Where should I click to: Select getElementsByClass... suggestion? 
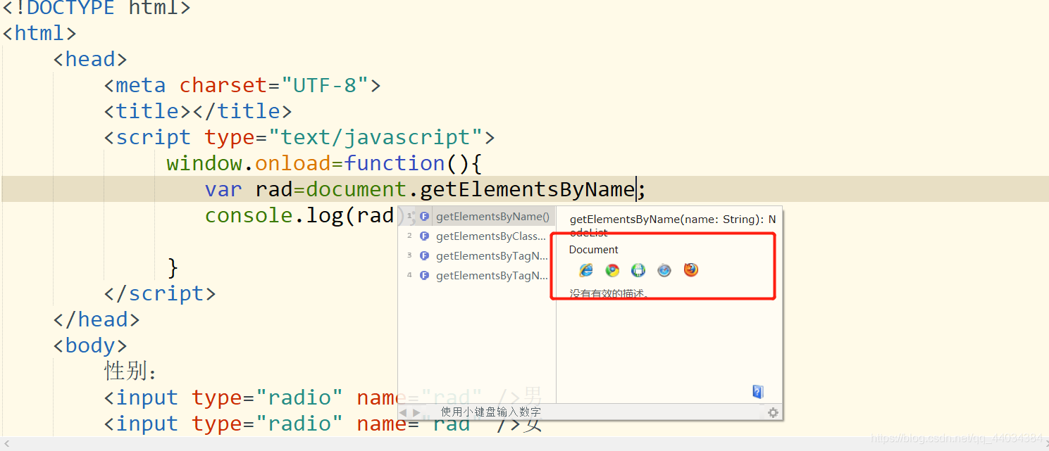coord(477,236)
